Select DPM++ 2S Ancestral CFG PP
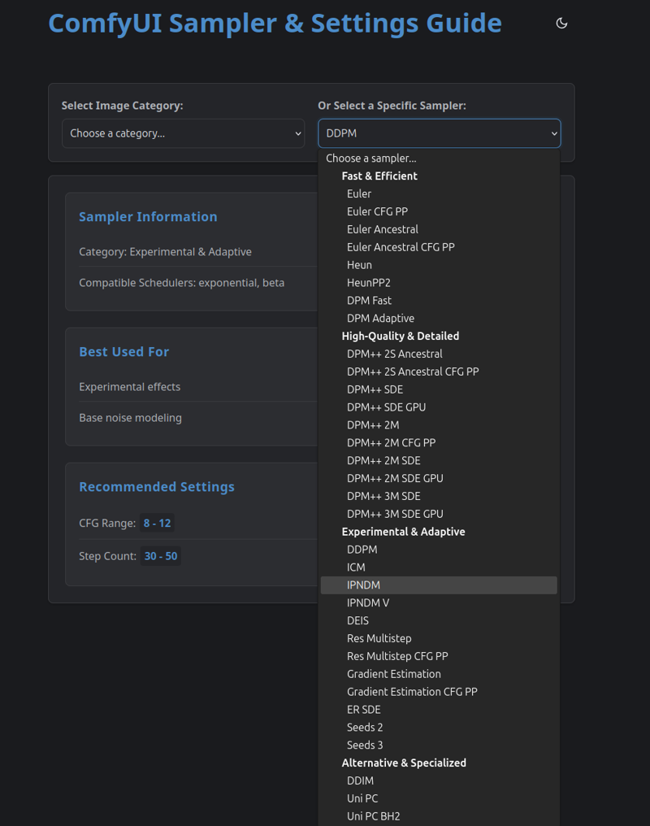Image resolution: width=650 pixels, height=826 pixels. (439, 372)
